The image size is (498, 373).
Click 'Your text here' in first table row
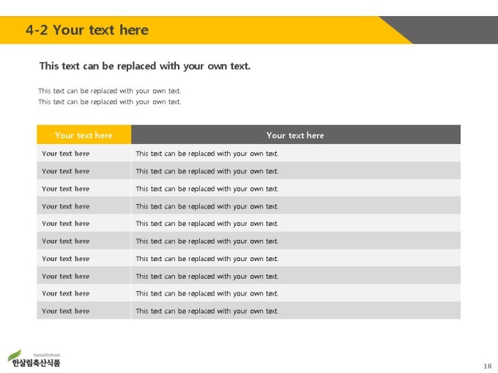click(66, 154)
